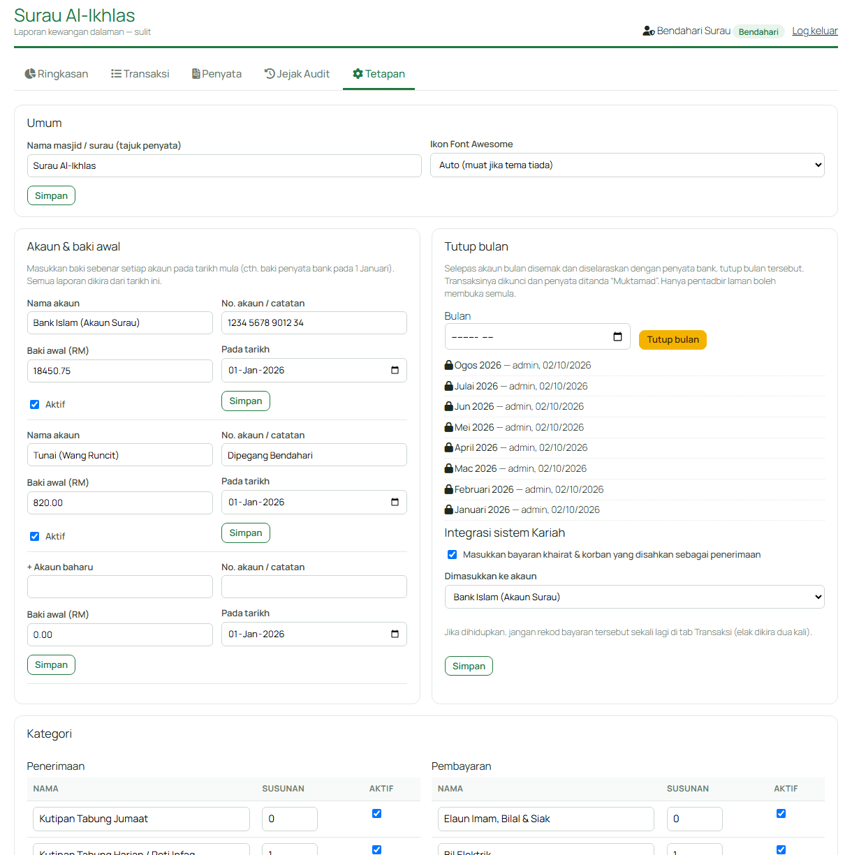Click lock icon next to April 2026
The width and height of the screenshot is (852, 855).
pos(449,447)
